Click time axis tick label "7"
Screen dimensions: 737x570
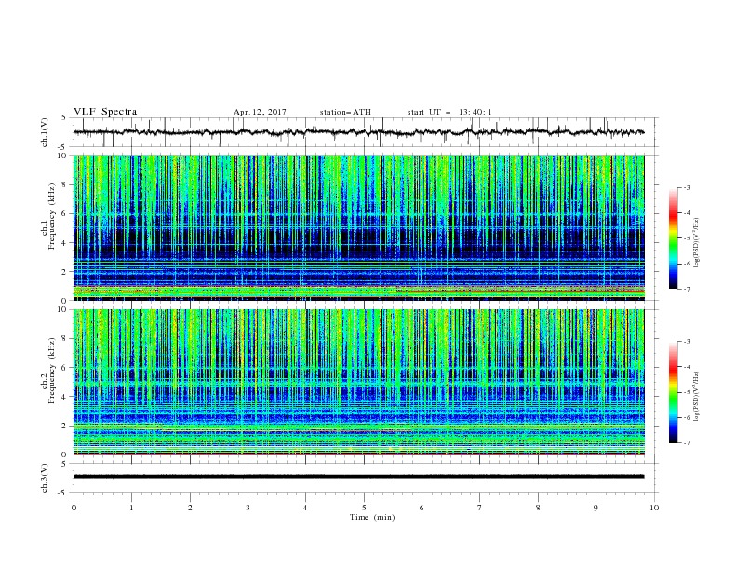pos(480,508)
